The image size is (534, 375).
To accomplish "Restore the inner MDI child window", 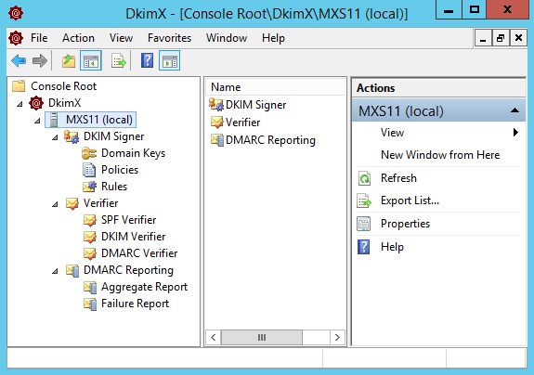I will 501,38.
